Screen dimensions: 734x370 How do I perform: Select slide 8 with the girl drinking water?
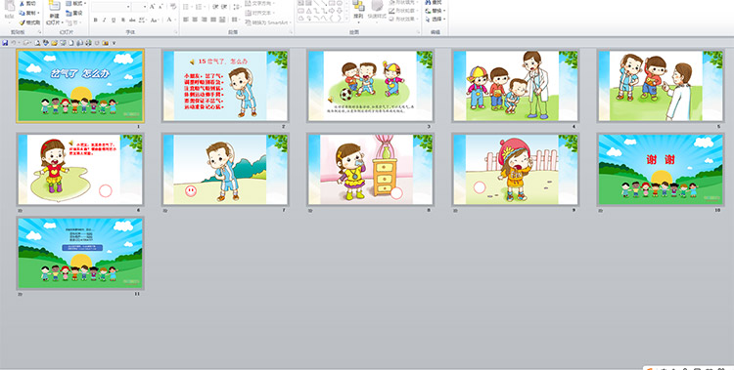click(370, 169)
